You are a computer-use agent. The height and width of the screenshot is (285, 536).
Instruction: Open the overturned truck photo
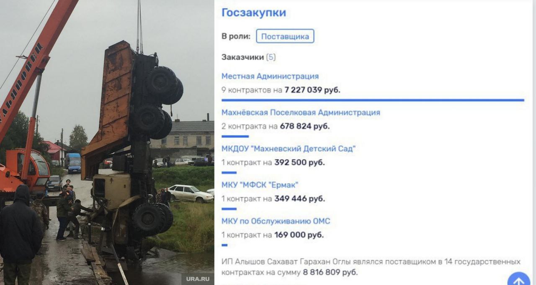tap(107, 142)
